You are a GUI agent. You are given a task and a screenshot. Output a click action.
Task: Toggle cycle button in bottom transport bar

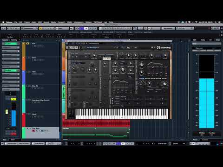(x=118, y=144)
